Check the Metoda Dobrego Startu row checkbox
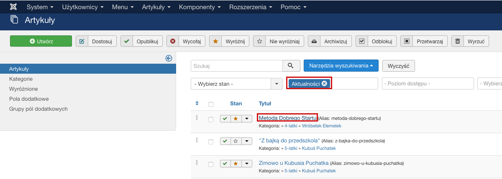The height and width of the screenshot is (179, 502). 211,119
